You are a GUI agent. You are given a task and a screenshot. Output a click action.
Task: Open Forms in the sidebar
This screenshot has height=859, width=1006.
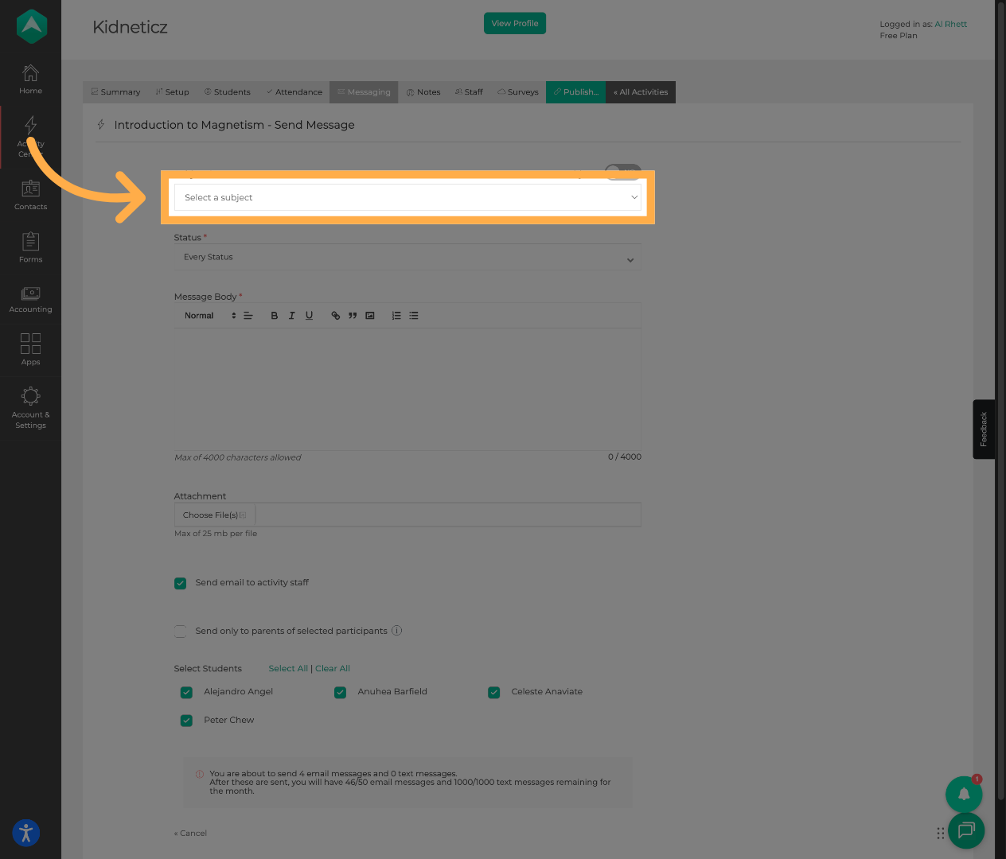(30, 247)
